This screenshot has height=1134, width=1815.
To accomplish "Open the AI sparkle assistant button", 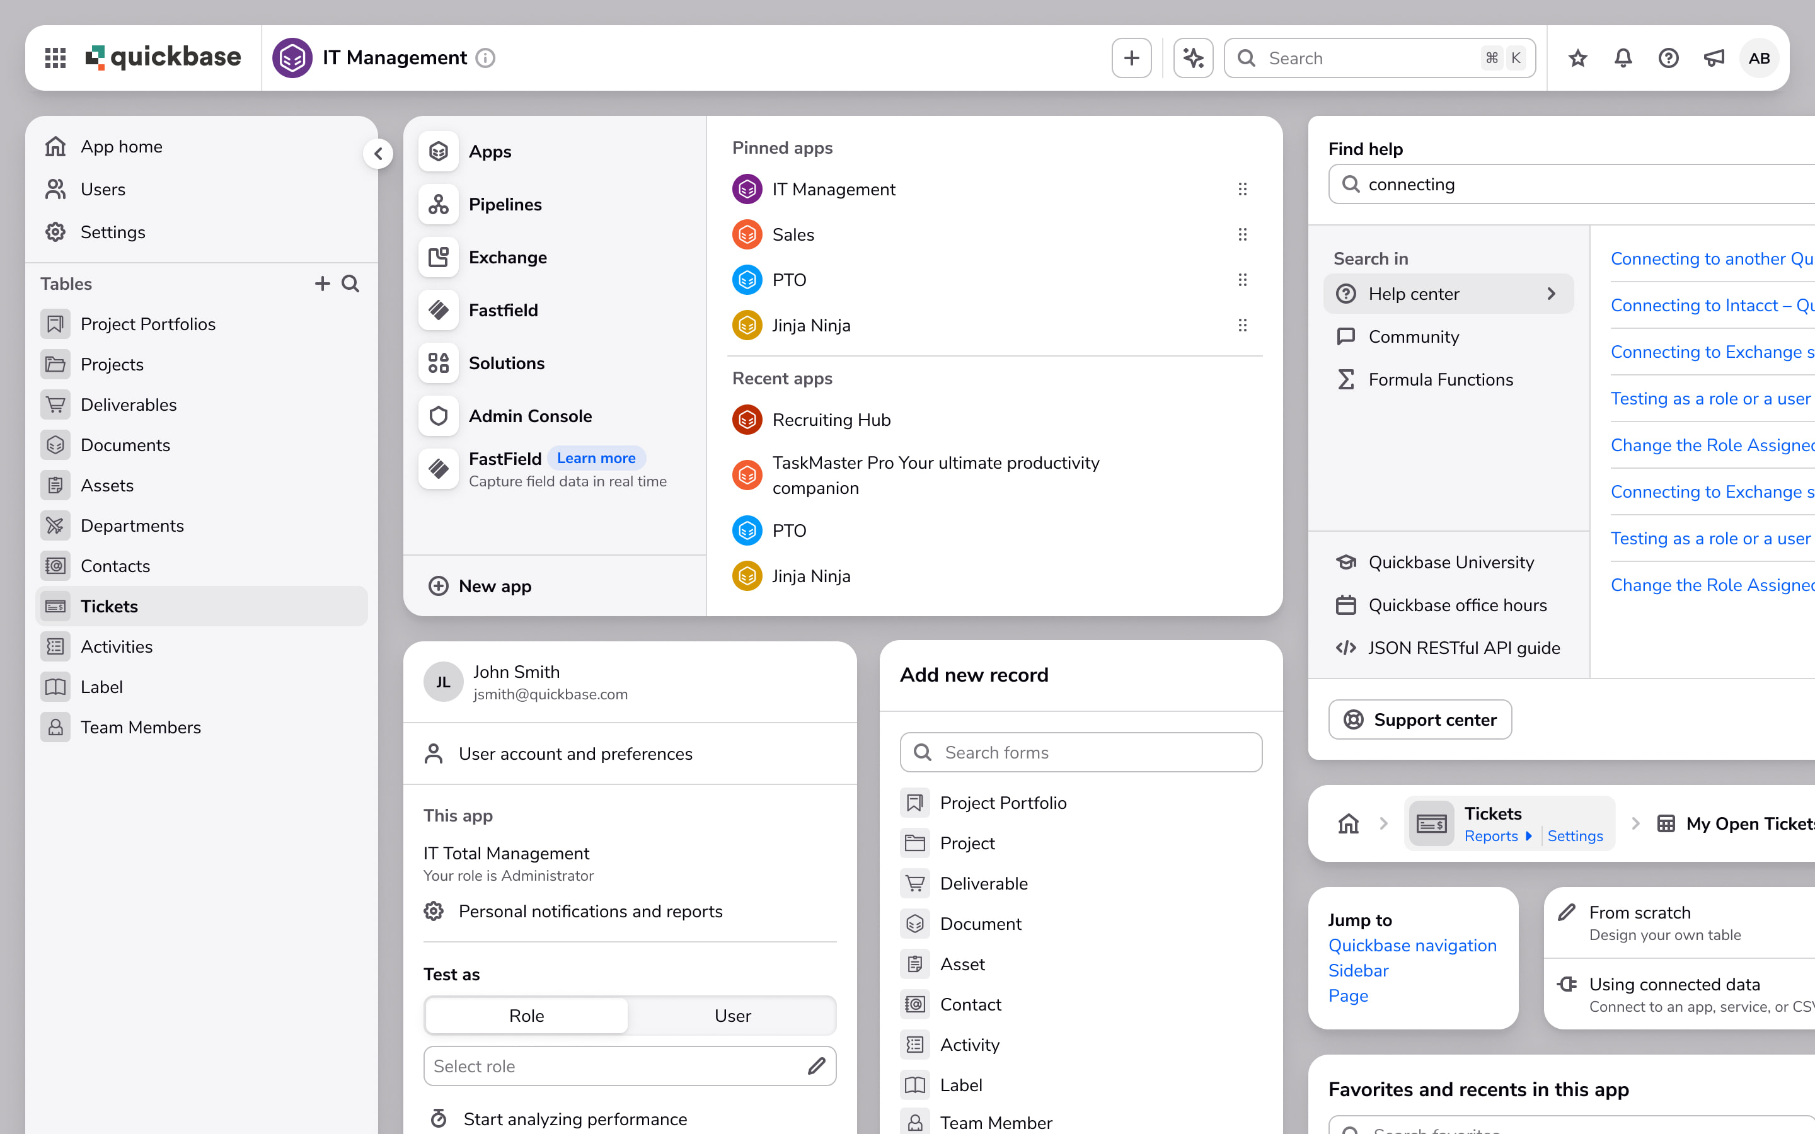I will click(x=1192, y=58).
